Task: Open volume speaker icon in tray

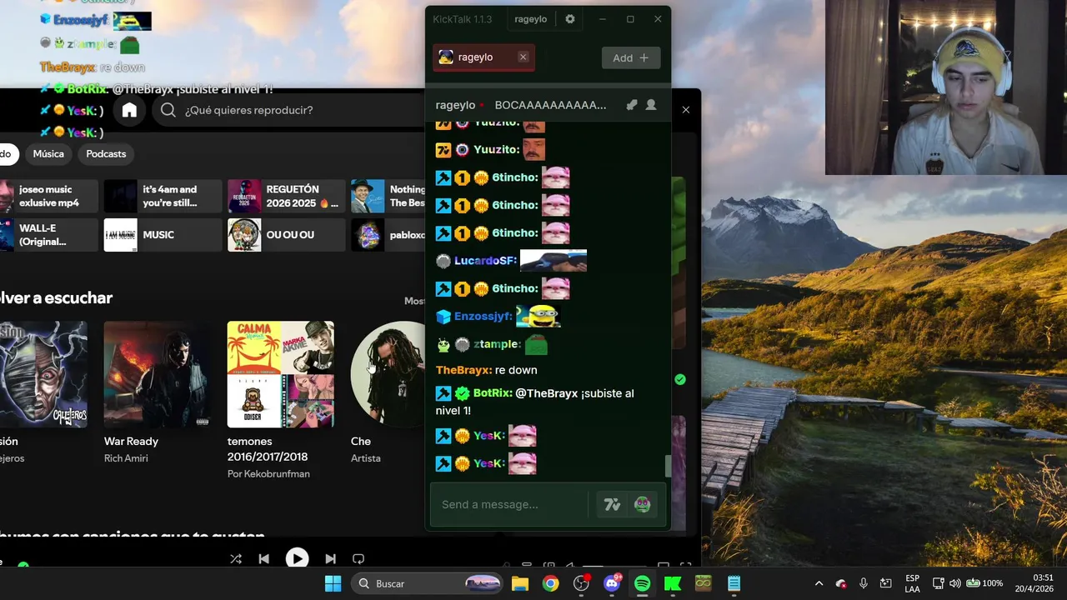Action: (x=955, y=583)
